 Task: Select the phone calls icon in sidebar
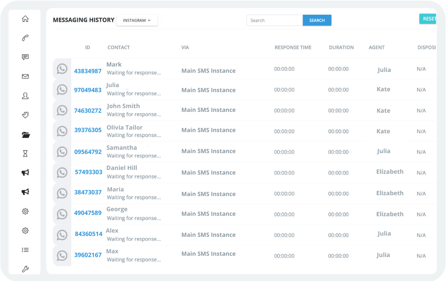click(x=25, y=38)
